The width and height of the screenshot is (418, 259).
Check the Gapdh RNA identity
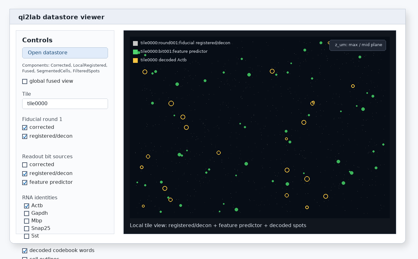[27, 214]
